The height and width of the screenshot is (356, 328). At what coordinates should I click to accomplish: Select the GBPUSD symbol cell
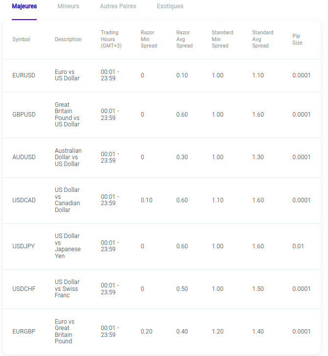click(24, 115)
